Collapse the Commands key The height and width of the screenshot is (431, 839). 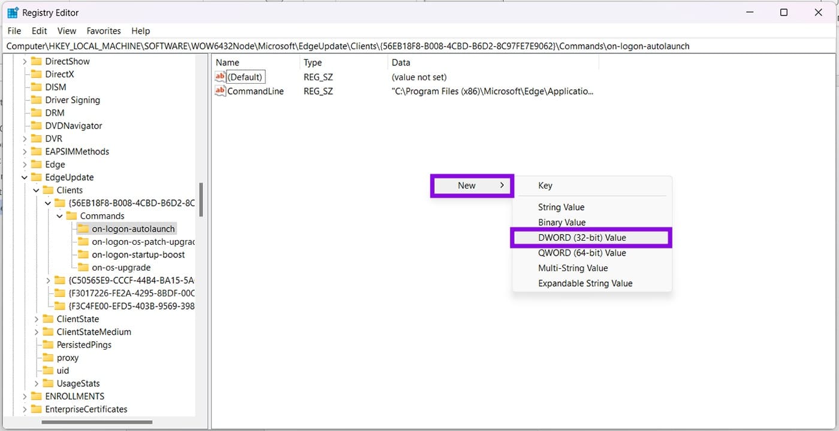pos(59,215)
